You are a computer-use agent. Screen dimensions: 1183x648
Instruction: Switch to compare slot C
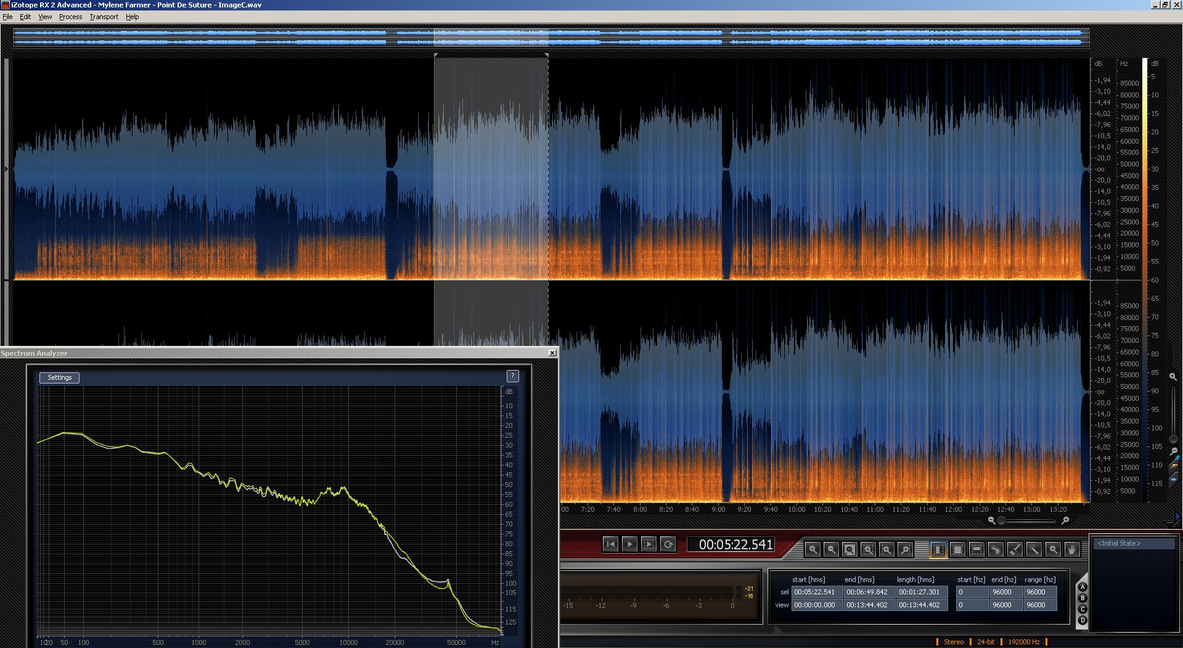pyautogui.click(x=1083, y=609)
